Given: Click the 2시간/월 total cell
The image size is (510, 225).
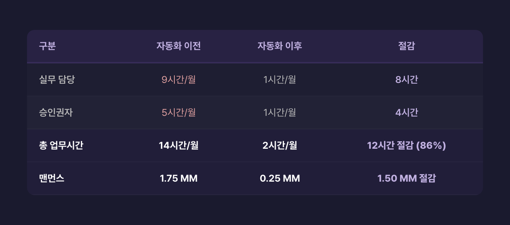Looking at the screenshot, I should (280, 145).
